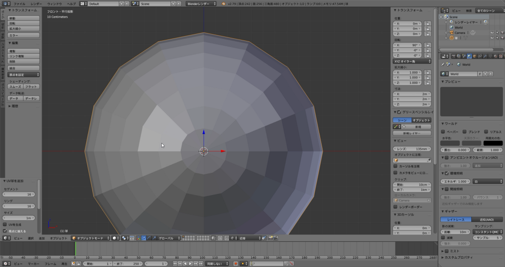The image size is (505, 267).
Task: Select the 近似(AAO) gather option
Action: click(487, 219)
